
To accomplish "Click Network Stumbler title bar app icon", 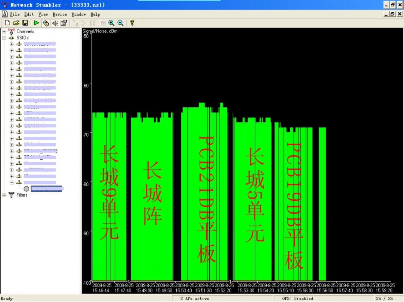I will 5,5.
